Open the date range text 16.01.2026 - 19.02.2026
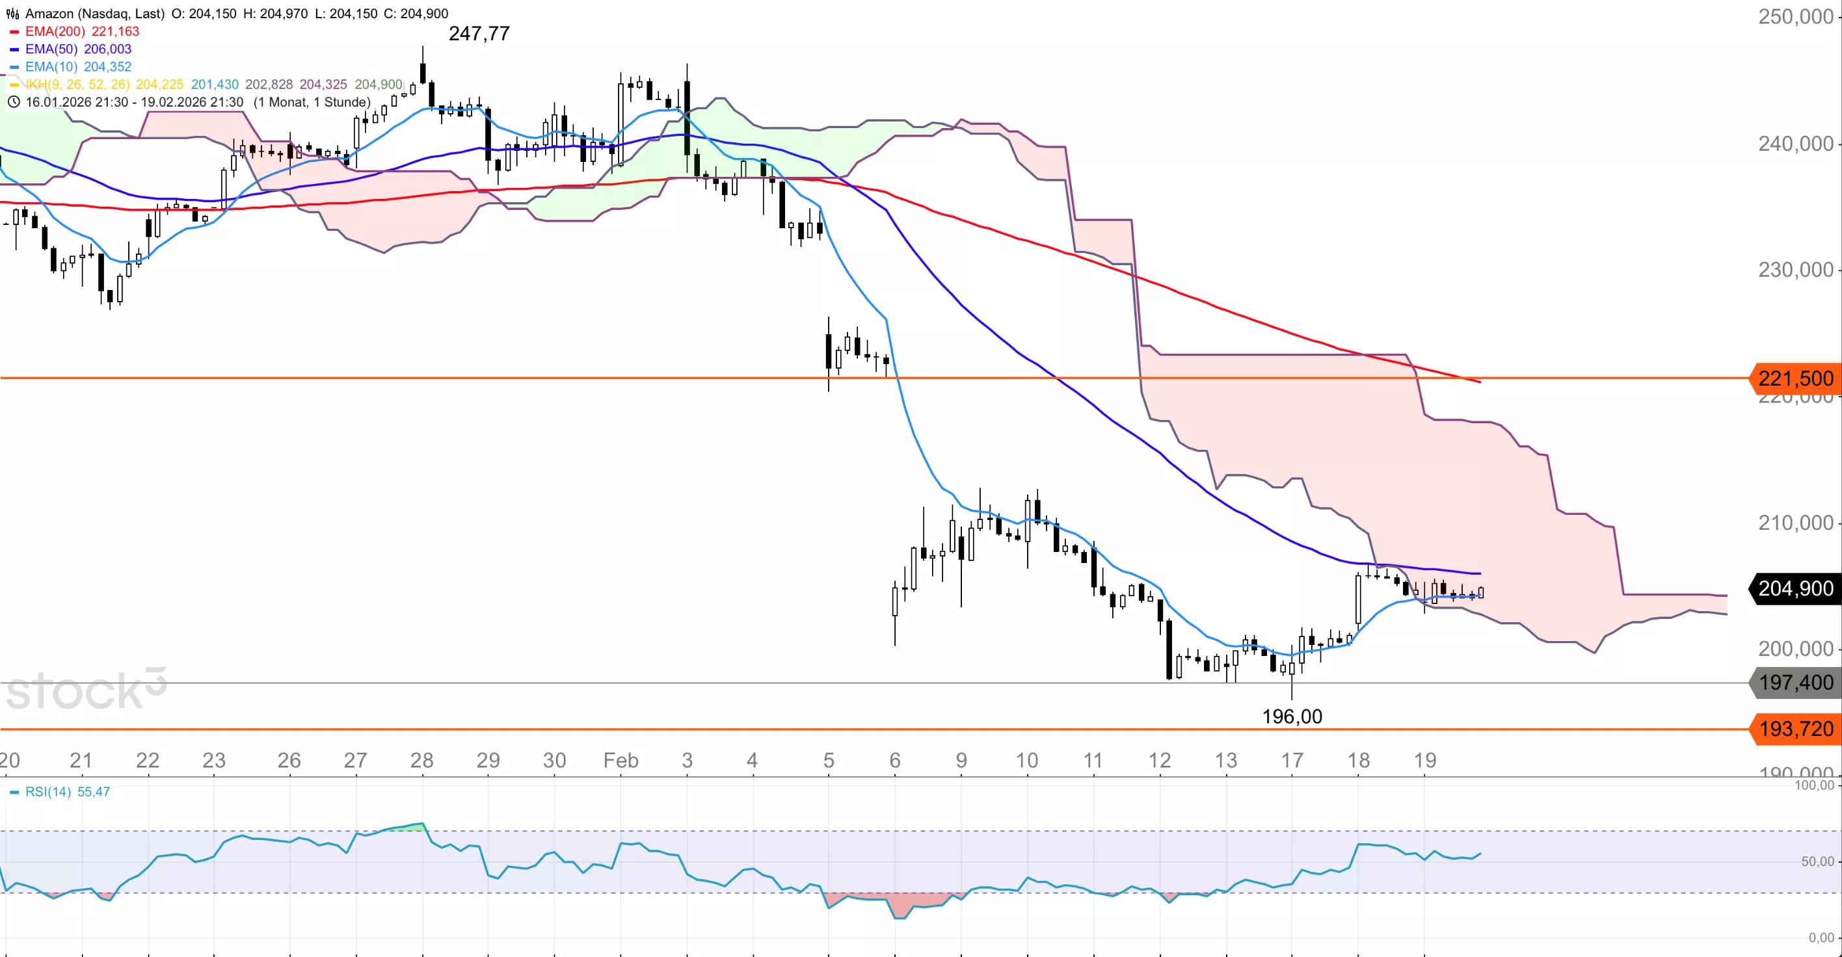The width and height of the screenshot is (1842, 957). pyautogui.click(x=135, y=102)
